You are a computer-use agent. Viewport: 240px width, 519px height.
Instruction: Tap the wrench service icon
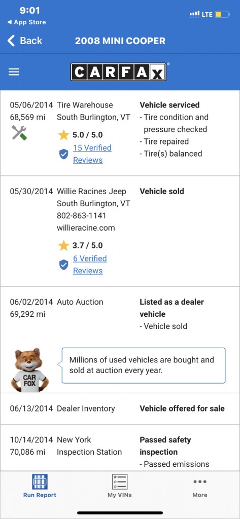19,133
